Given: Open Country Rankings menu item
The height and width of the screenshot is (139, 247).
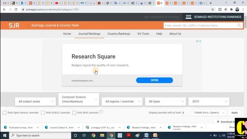Looking at the screenshot, I should coord(119,34).
